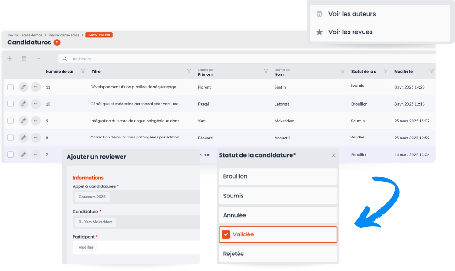455x271 pixels.
Task: Click the plus icon to add a candidature
Action: 10,58
